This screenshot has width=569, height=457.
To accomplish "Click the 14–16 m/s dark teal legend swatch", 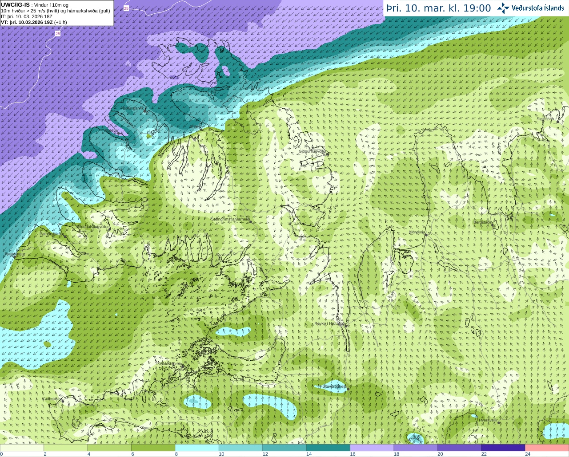I will click(328, 448).
